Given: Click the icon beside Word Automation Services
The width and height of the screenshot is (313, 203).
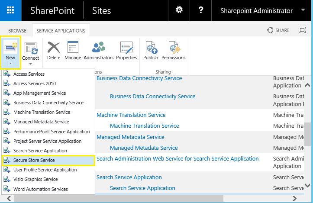Looking at the screenshot, I should pos(7,189).
